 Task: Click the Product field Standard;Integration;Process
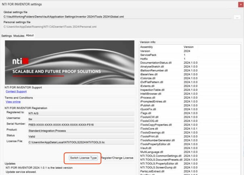point(81,131)
